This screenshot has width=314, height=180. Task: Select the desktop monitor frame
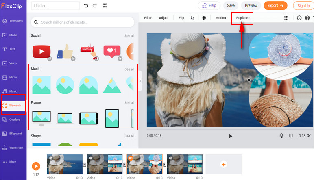(41, 118)
